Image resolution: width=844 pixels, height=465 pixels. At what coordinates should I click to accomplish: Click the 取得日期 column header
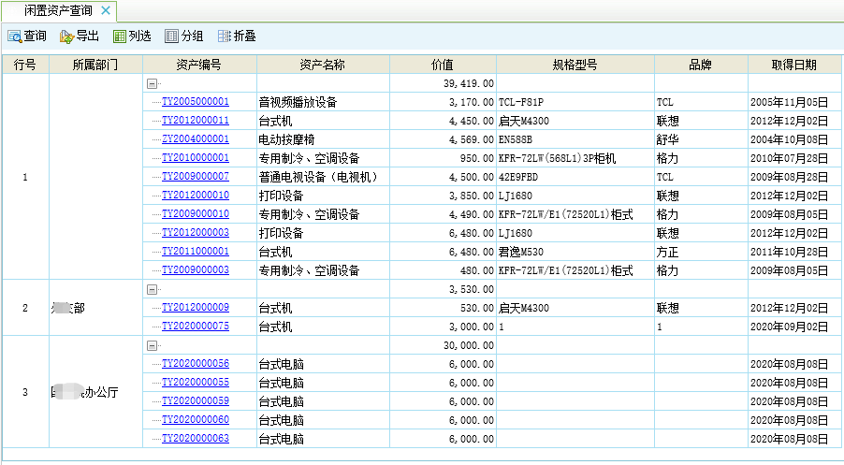click(793, 65)
